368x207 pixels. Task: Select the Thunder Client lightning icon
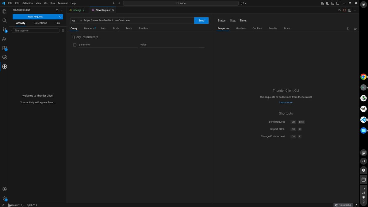tap(4, 67)
